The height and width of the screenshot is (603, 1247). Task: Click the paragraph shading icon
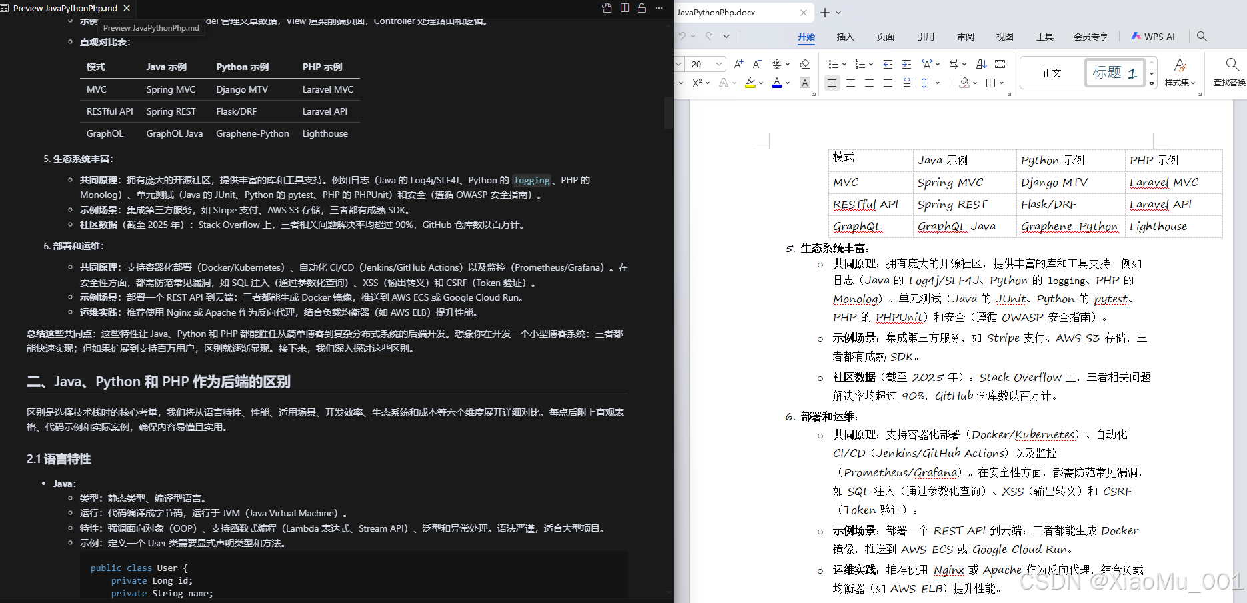964,83
